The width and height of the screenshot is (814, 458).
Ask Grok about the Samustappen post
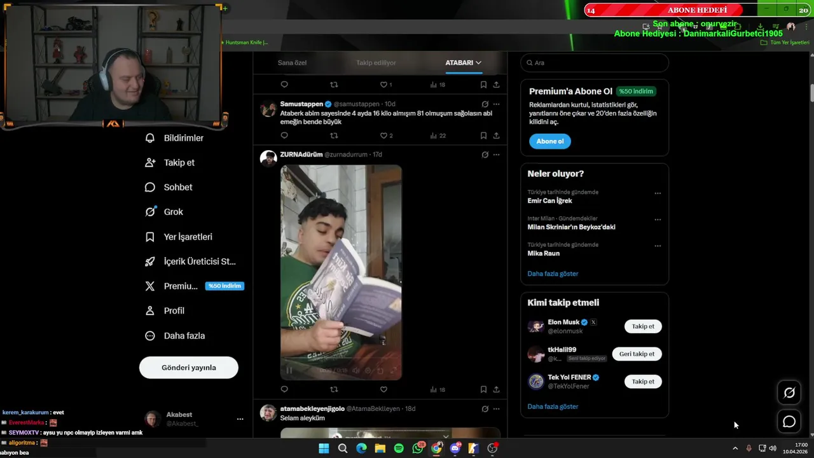[x=485, y=104]
